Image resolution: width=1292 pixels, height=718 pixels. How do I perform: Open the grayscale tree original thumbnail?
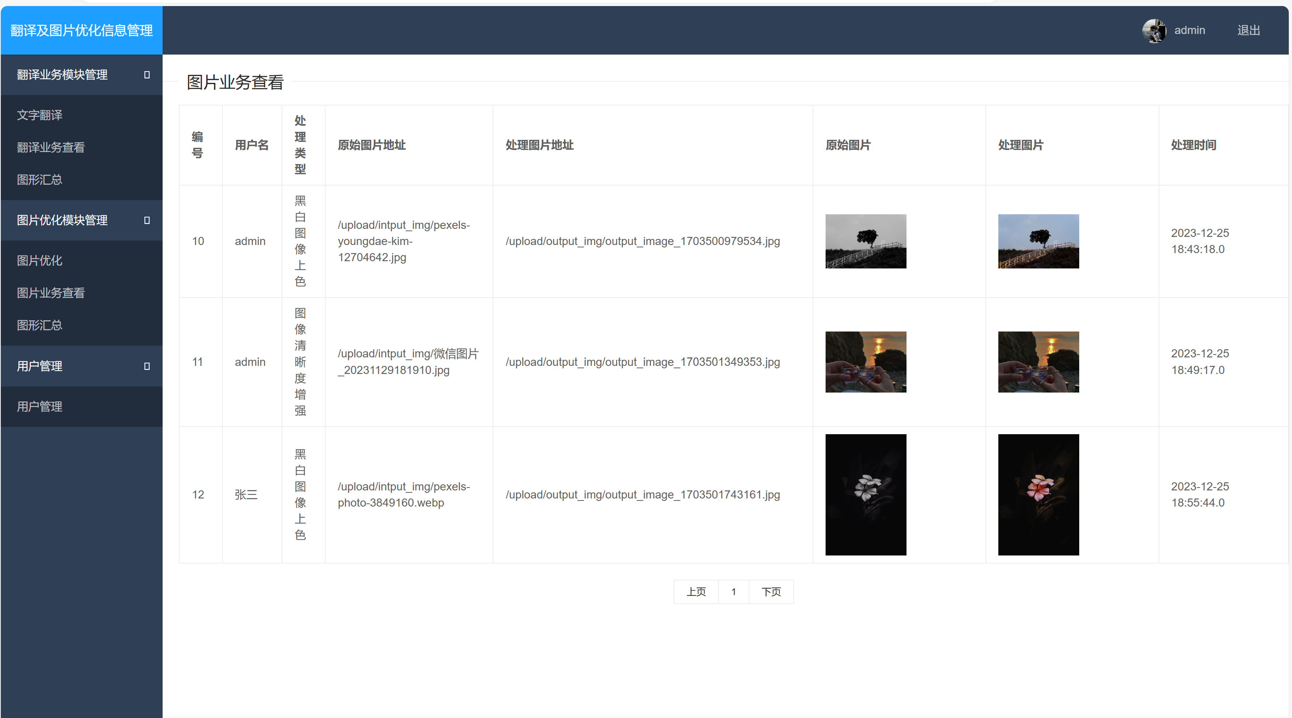pyautogui.click(x=866, y=241)
